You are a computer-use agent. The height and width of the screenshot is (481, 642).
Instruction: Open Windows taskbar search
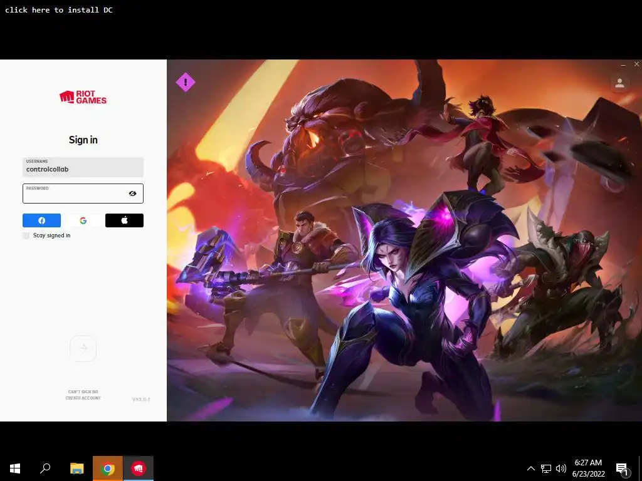[45, 468]
